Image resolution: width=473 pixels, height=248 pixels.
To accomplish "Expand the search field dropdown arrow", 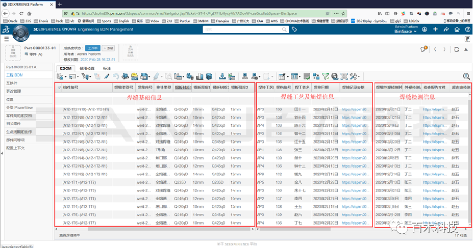I will pyautogui.click(x=285, y=30).
